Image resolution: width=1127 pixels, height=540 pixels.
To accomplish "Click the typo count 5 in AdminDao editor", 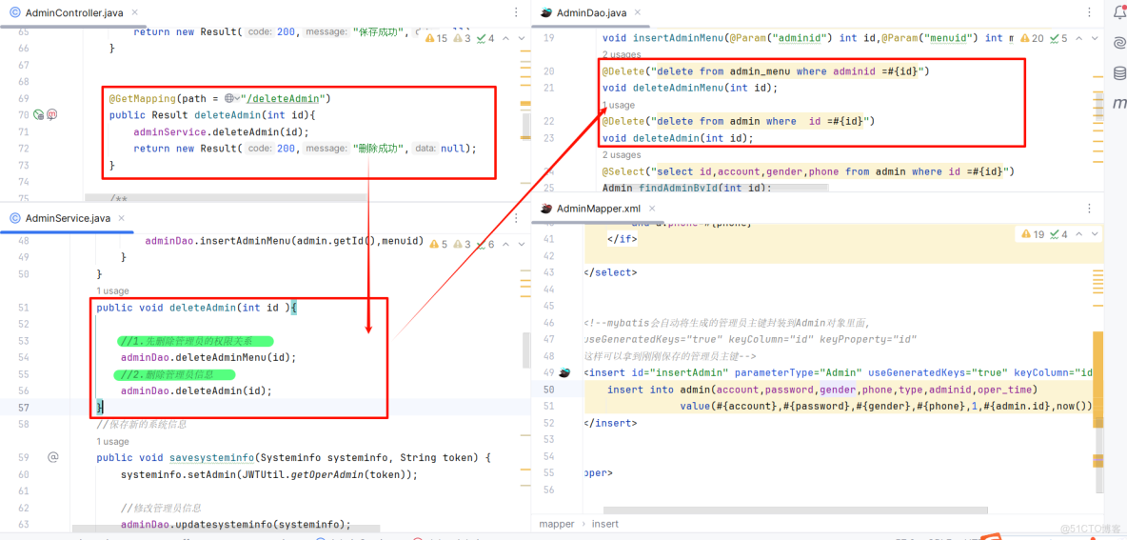I will [x=1058, y=38].
